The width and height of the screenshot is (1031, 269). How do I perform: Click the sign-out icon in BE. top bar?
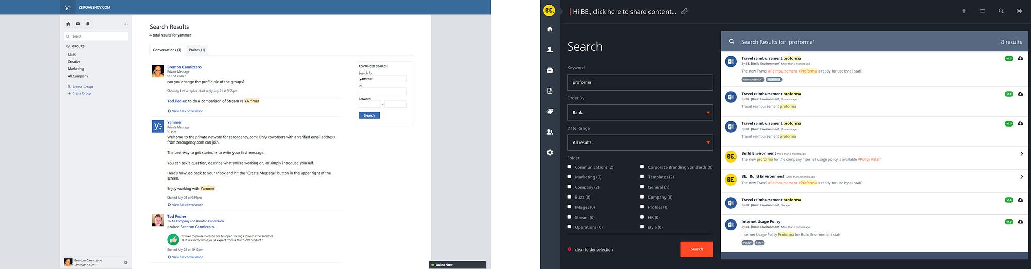click(x=1019, y=11)
